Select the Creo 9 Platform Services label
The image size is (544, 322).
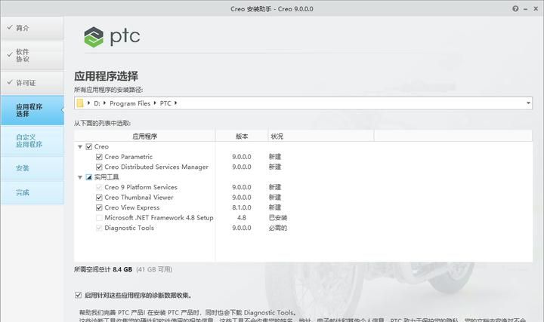pyautogui.click(x=141, y=187)
